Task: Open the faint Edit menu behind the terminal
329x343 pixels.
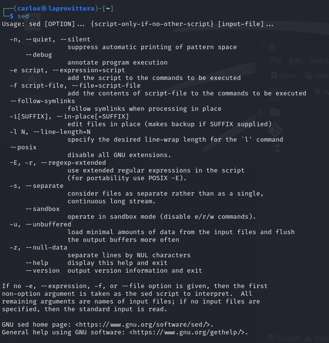Action: [x=296, y=61]
